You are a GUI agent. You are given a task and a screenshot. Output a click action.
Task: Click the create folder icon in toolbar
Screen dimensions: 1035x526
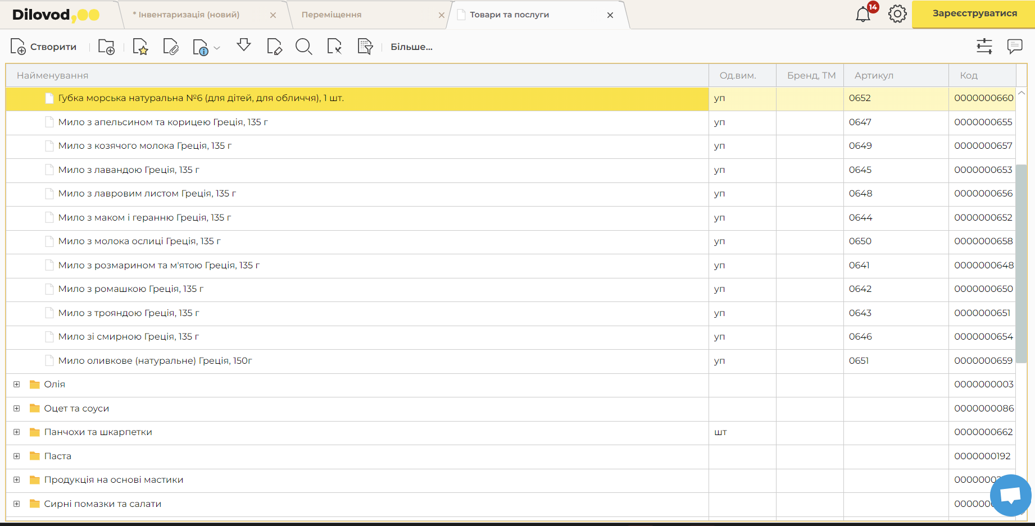click(106, 47)
